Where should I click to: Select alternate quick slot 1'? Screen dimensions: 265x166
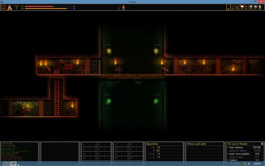tap(121, 144)
